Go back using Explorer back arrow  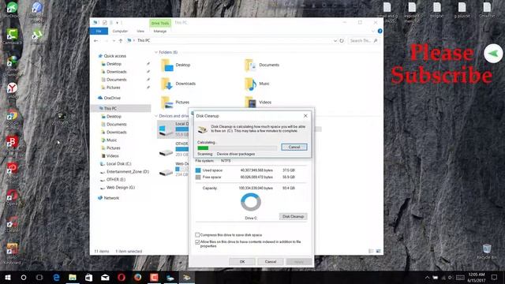click(x=95, y=40)
